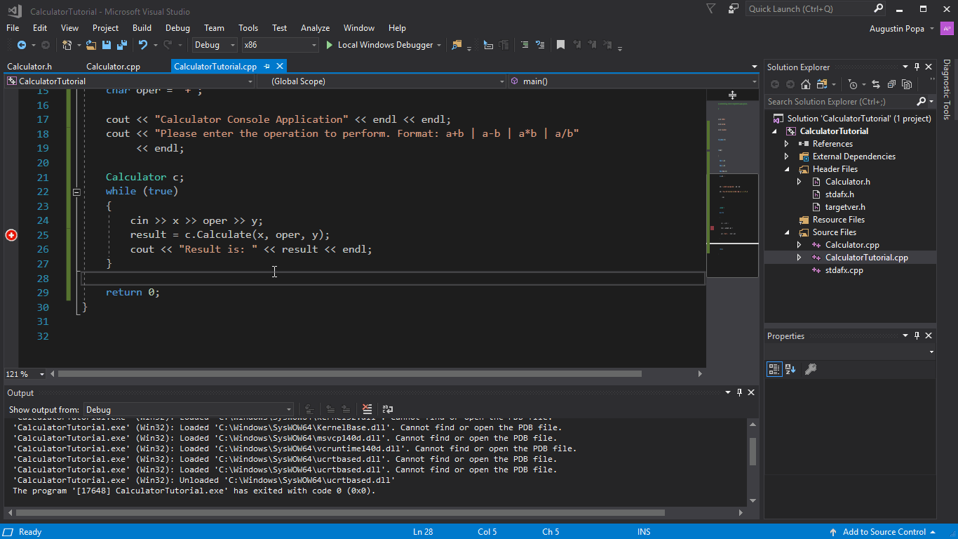Auto-hide the Output window
Screen dimensions: 958x539
pos(738,392)
